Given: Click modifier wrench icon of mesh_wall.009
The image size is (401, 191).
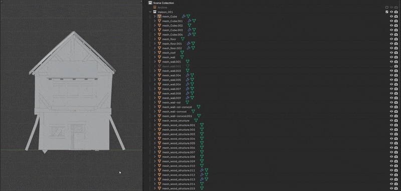Looking at the screenshot, I should click(x=187, y=97).
